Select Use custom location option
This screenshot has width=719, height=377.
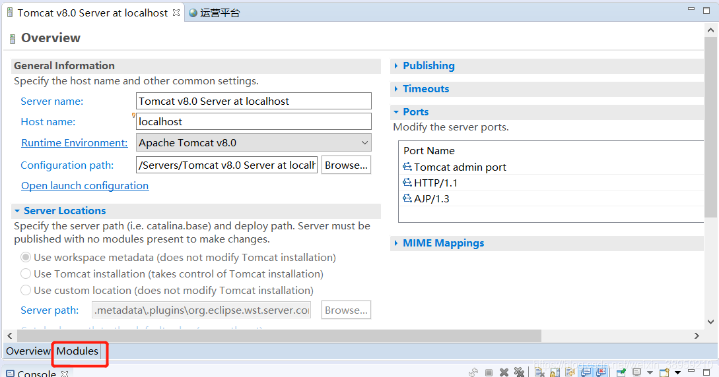click(x=26, y=290)
